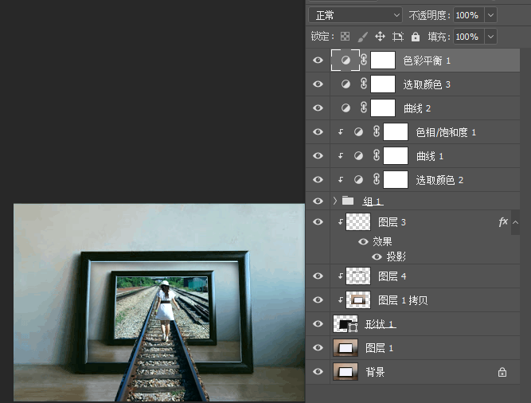Screen dimensions: 531x403
Task: Select adjustment icon of 色相/饱和度 1
Action: (x=358, y=131)
